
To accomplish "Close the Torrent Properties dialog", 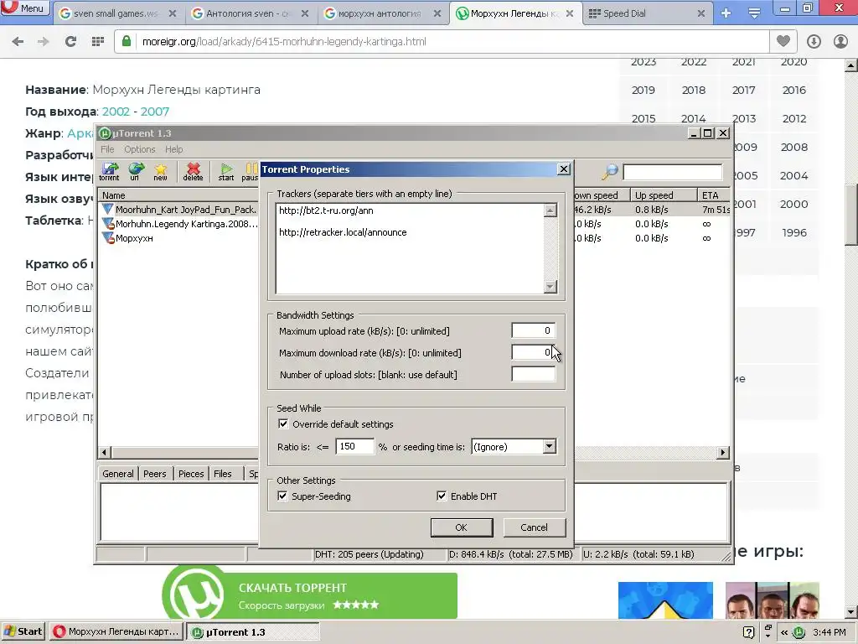I will tap(564, 169).
